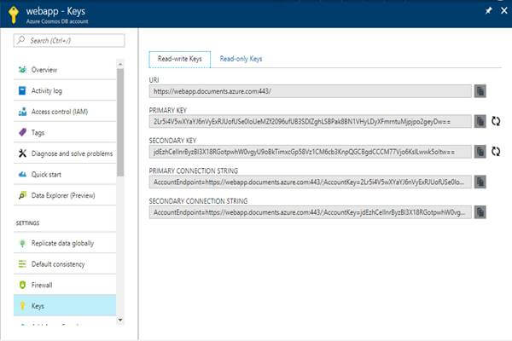Copy the URI value

[480, 91]
